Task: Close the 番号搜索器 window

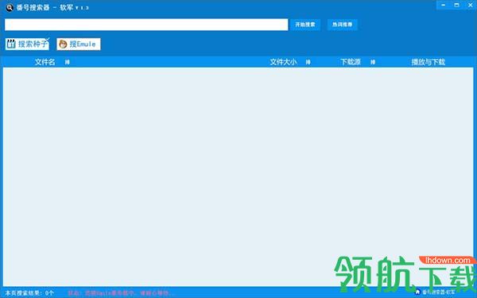Action: click(470, 5)
